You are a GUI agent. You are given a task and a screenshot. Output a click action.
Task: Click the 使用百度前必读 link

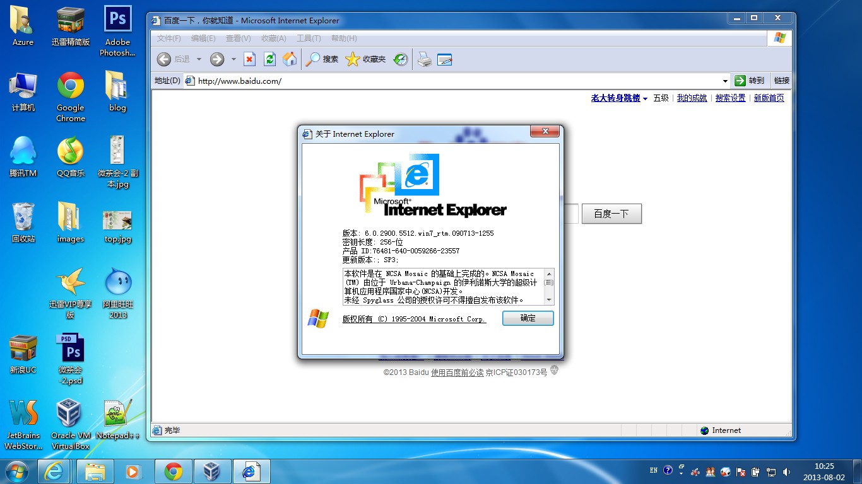pyautogui.click(x=457, y=372)
